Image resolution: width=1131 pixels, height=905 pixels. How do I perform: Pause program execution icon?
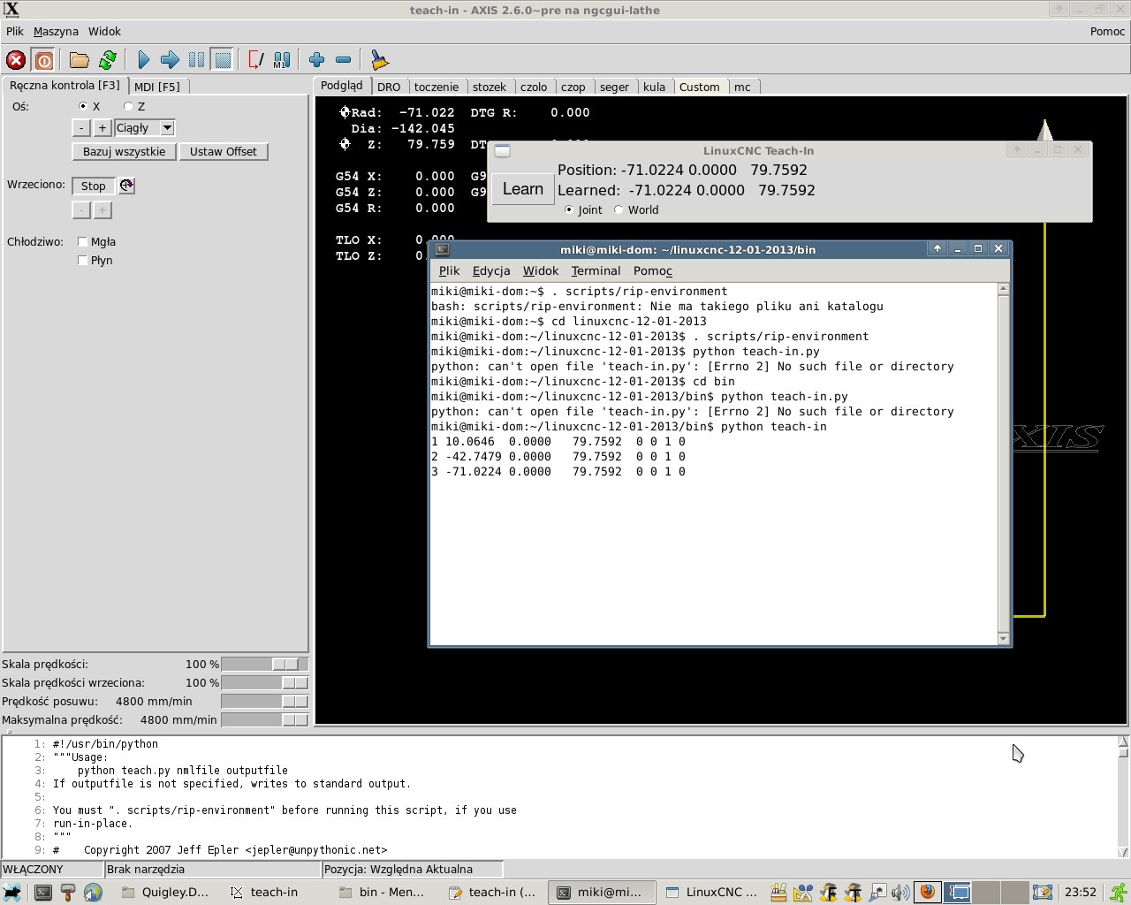point(196,60)
